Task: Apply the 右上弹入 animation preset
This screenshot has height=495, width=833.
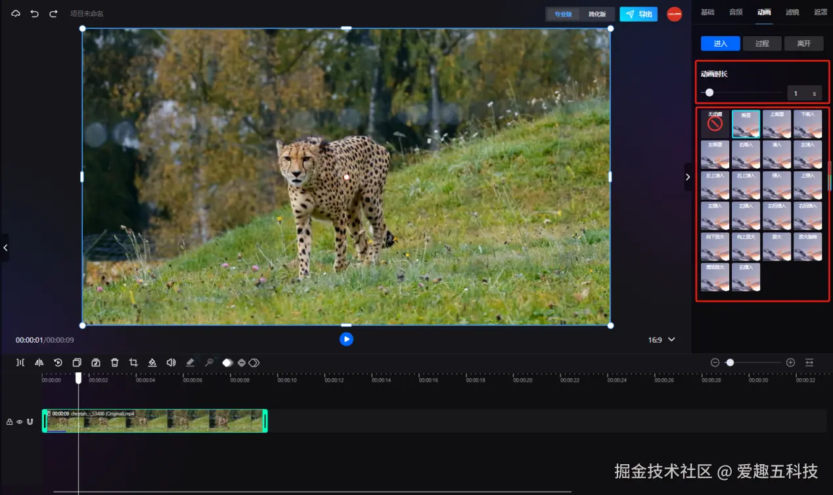Action: [x=746, y=186]
